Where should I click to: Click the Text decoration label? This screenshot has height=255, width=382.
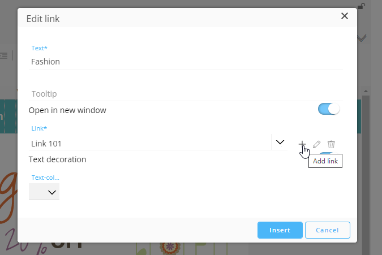coord(58,159)
